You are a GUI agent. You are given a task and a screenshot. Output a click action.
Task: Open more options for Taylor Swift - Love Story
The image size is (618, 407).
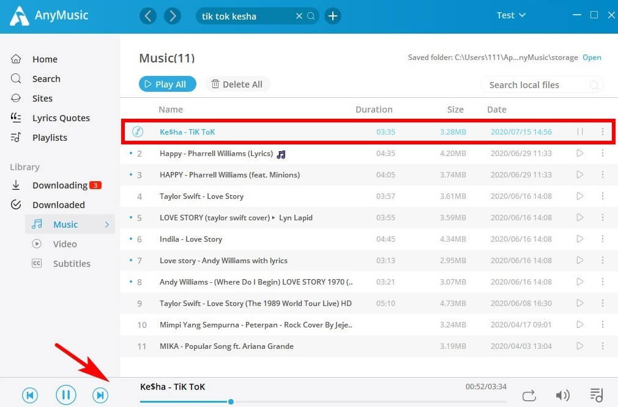pyautogui.click(x=603, y=196)
